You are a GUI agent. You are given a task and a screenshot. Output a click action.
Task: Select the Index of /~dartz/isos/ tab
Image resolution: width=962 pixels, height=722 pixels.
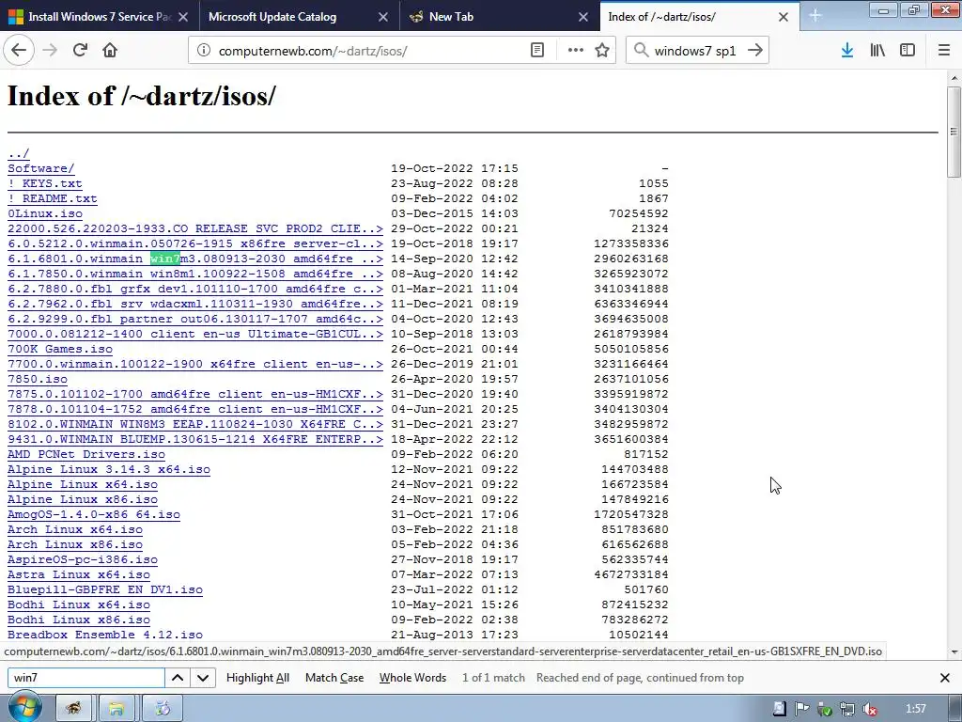699,17
